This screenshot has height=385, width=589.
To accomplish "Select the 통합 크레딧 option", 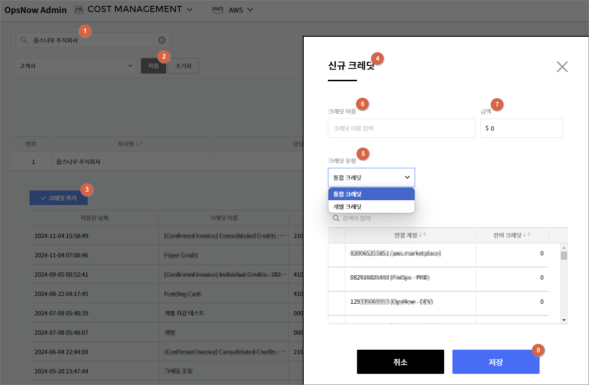I will [x=372, y=194].
